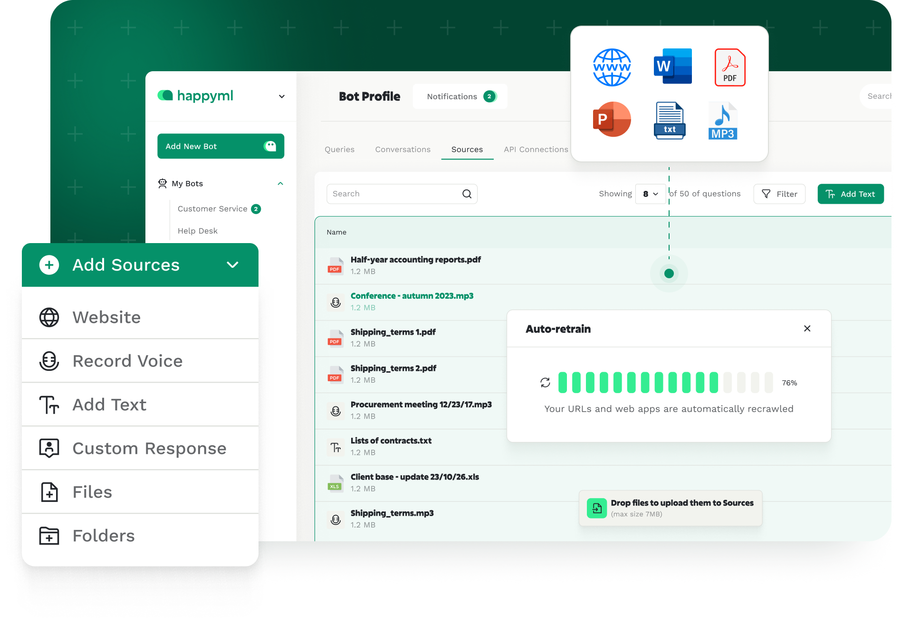Switch to the Conversations tab
The image size is (901, 631).
tap(403, 149)
